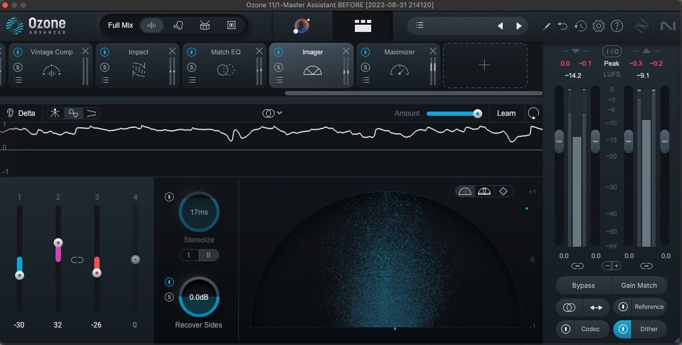Click the module chain horizontal scrollbar
This screenshot has width=682, height=345.
413,93
